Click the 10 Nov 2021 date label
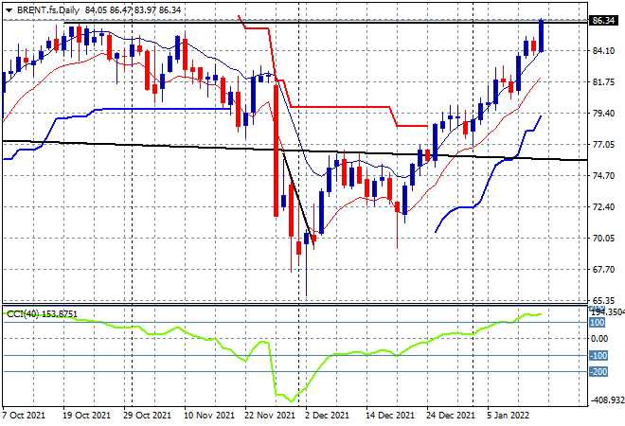This screenshot has height=426, width=625. click(209, 416)
